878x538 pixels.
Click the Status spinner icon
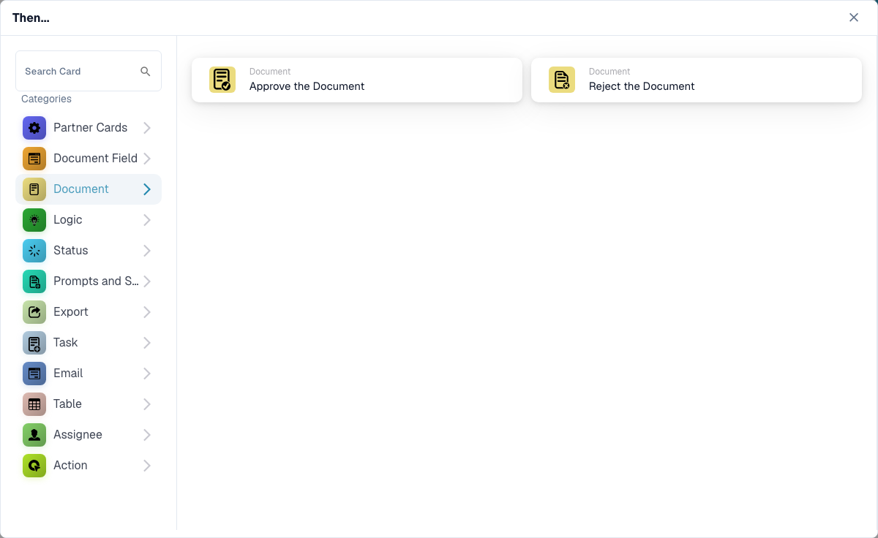(34, 251)
